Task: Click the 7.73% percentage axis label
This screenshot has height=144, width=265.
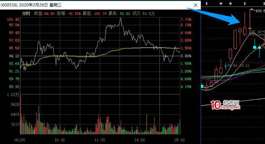Action: [186, 19]
